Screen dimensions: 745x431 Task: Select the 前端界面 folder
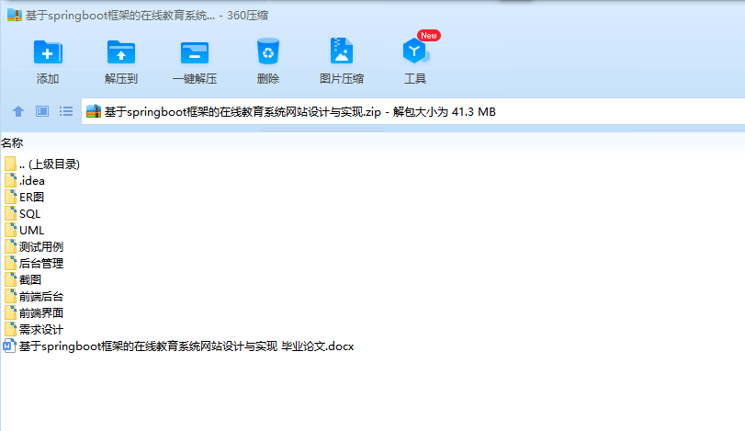40,313
